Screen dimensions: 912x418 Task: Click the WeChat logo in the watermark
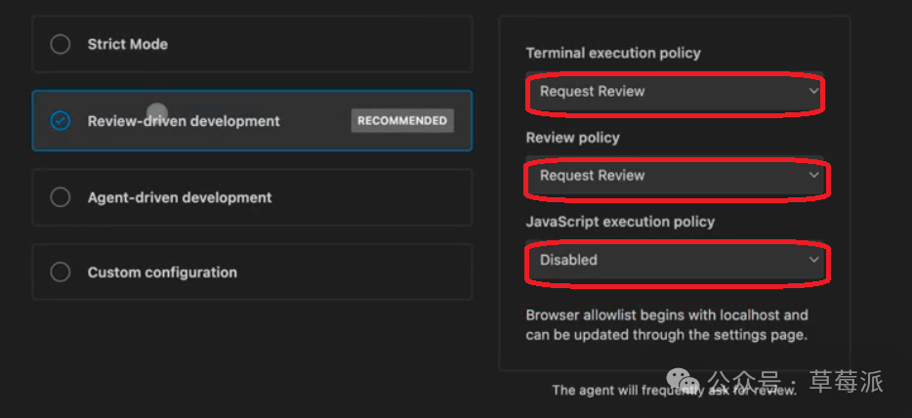[687, 379]
